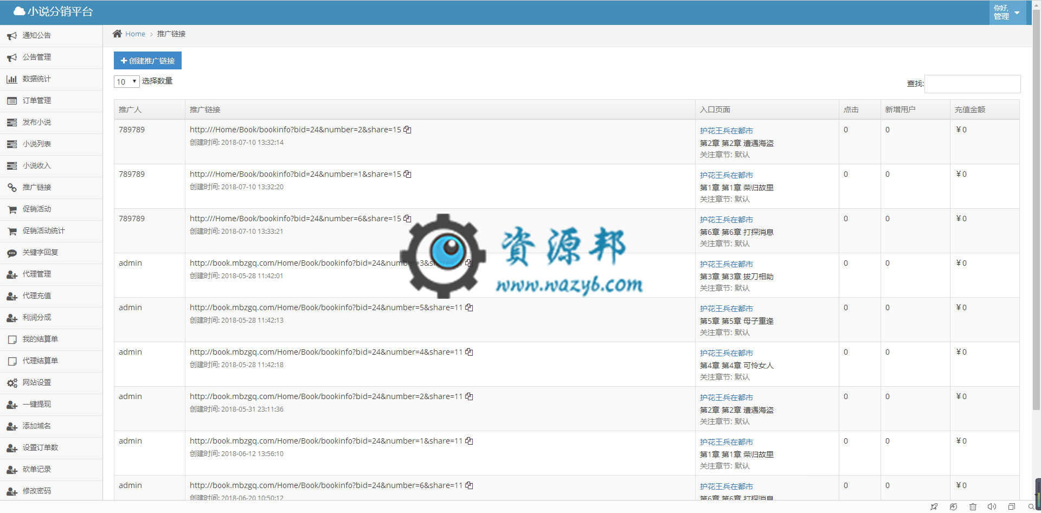Copy the number=5&share=11 promotion link
Image resolution: width=1041 pixels, height=513 pixels.
pos(469,307)
